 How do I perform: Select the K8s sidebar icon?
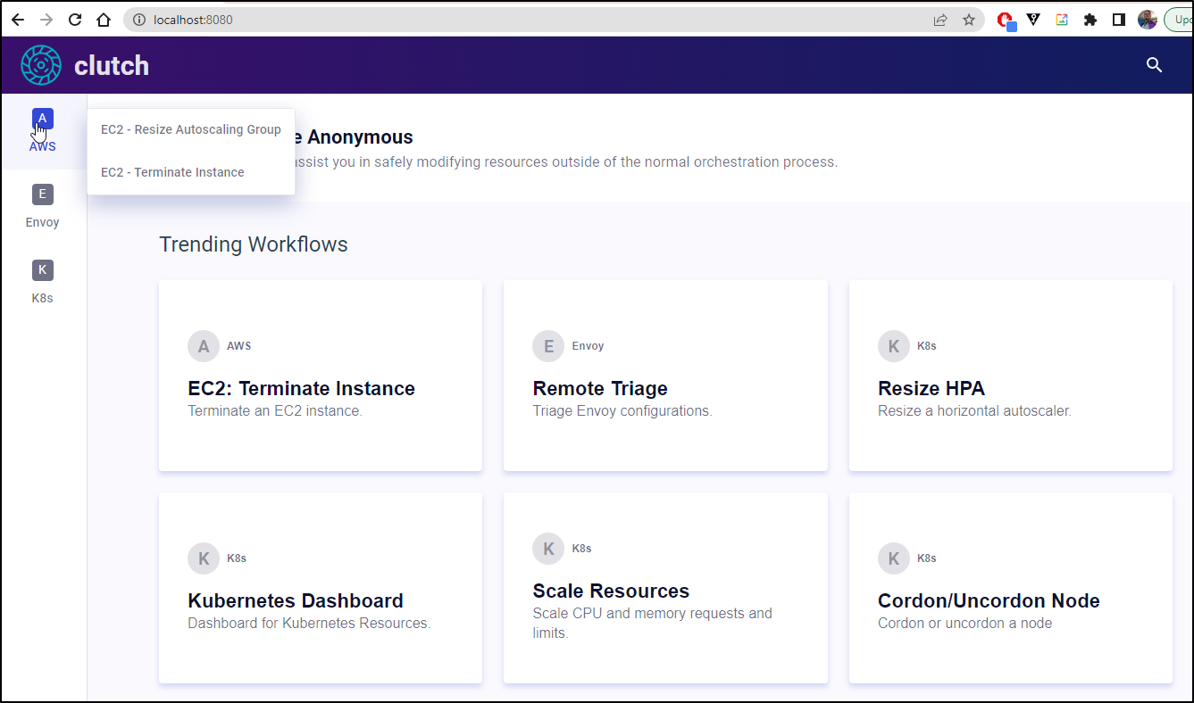click(x=43, y=269)
